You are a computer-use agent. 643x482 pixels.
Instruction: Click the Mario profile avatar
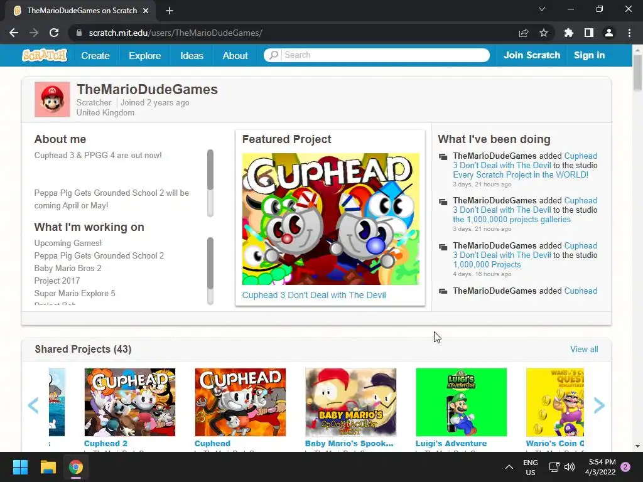(52, 99)
